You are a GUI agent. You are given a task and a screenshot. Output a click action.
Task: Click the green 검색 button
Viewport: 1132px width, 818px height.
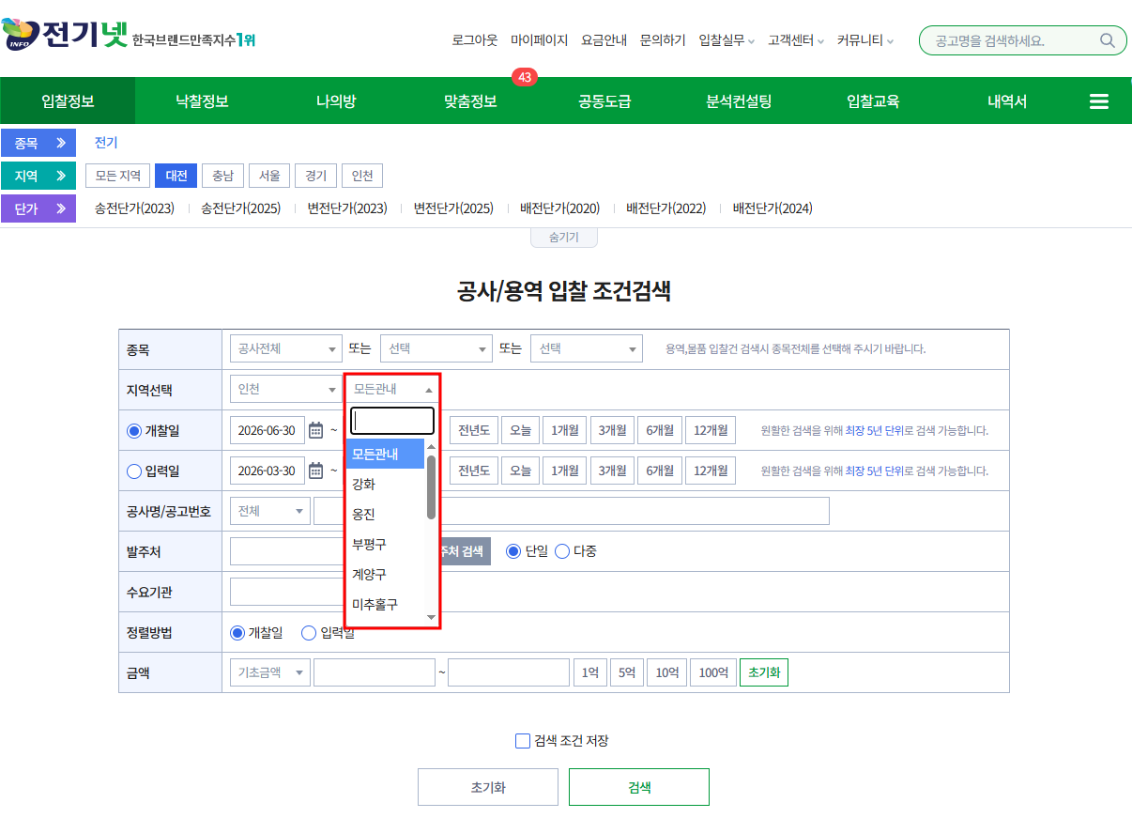[639, 787]
